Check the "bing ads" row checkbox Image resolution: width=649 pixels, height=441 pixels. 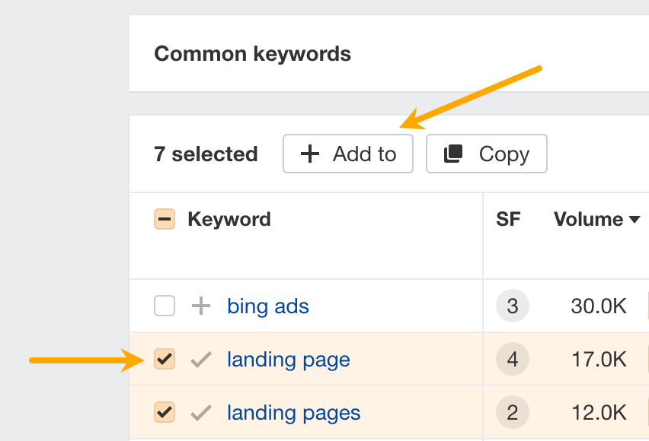(164, 306)
